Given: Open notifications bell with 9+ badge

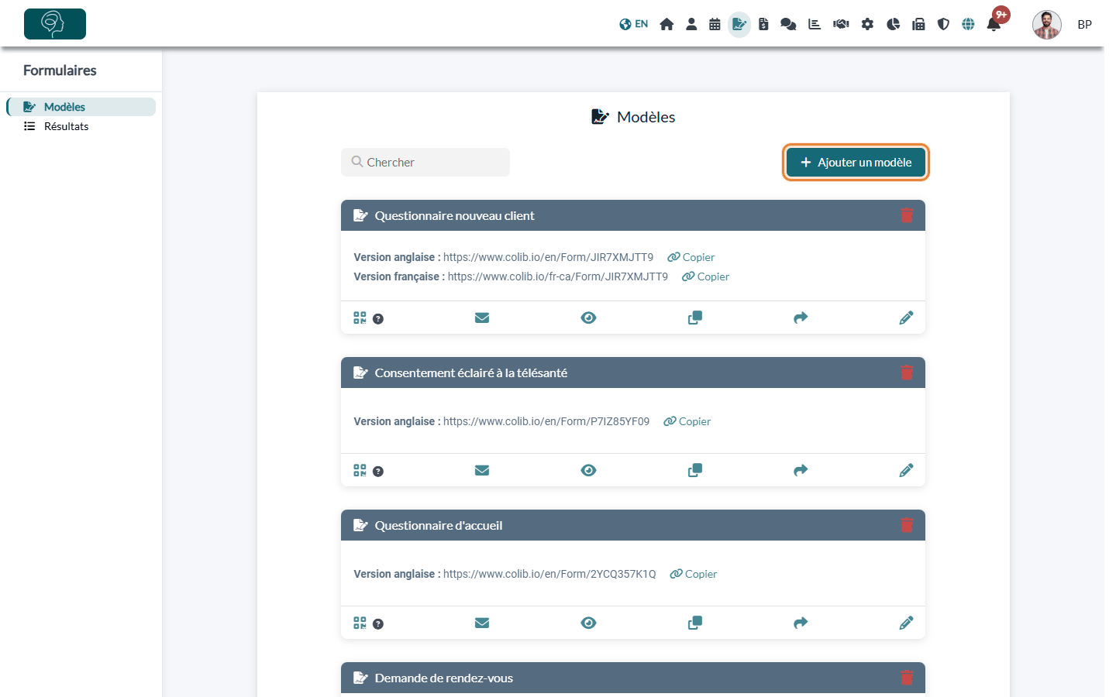Looking at the screenshot, I should click(994, 24).
